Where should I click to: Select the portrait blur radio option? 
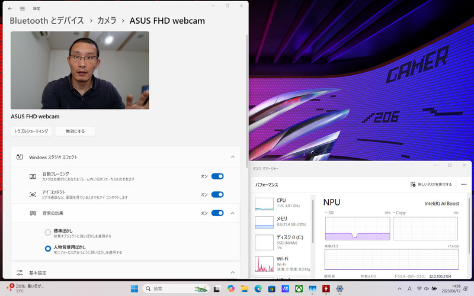click(48, 249)
